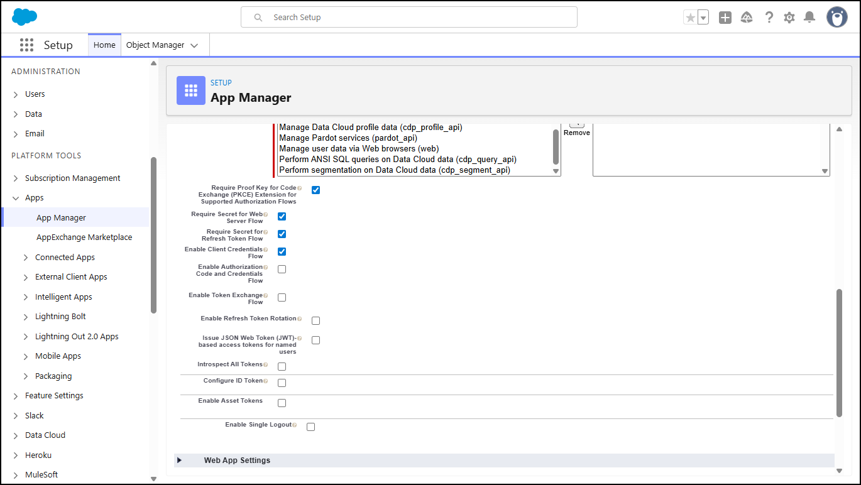
Task: Expand the Web App Settings section
Action: coord(180,460)
